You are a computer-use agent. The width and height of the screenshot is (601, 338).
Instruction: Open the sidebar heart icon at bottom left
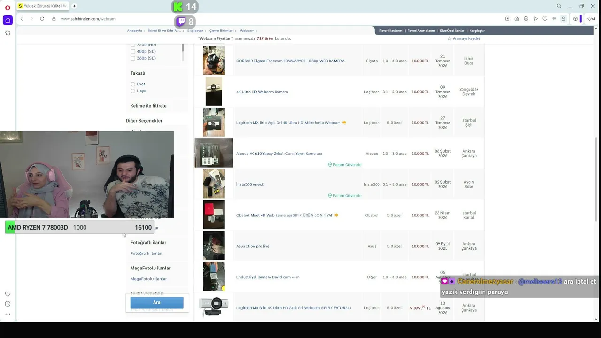point(8,294)
